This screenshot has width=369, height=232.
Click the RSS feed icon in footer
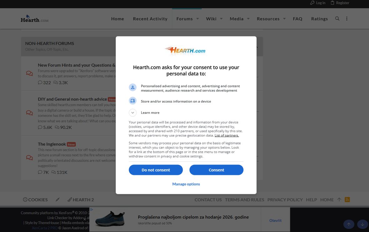tap(347, 199)
